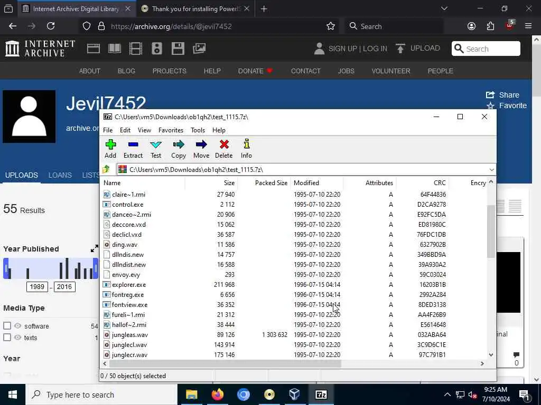The width and height of the screenshot is (541, 405).
Task: Switch to the UPLOADS tab
Action: click(21, 175)
